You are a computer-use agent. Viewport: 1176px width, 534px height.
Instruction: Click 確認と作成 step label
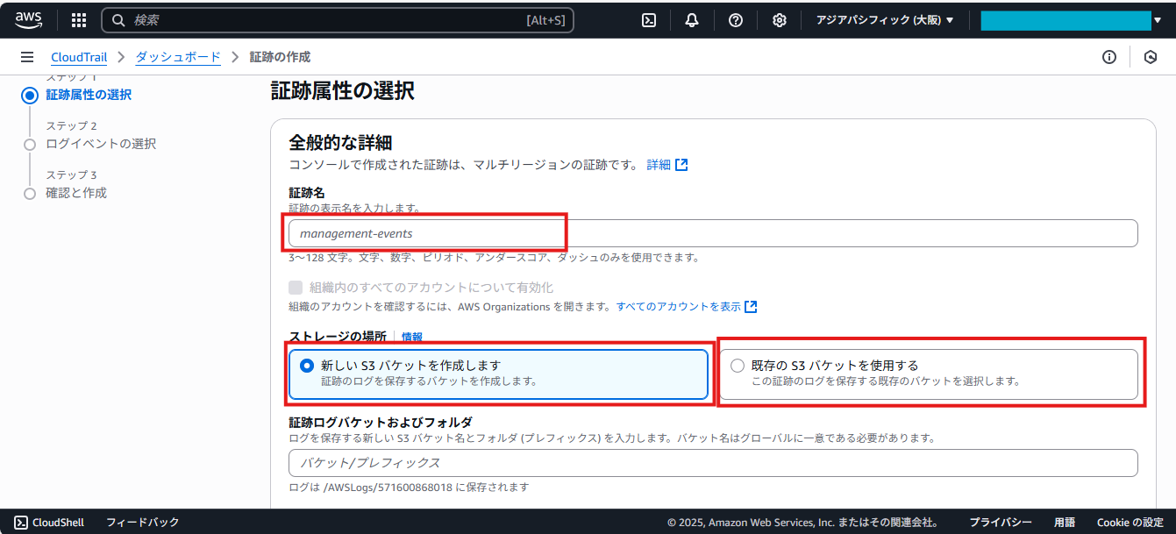coord(76,193)
